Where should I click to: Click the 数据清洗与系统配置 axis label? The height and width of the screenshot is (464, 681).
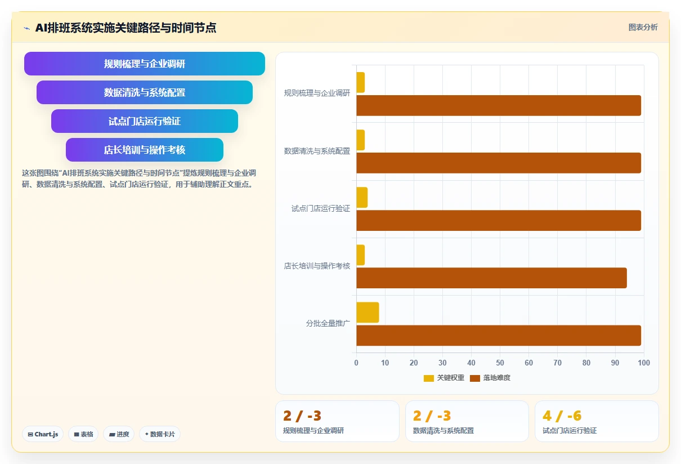click(317, 151)
